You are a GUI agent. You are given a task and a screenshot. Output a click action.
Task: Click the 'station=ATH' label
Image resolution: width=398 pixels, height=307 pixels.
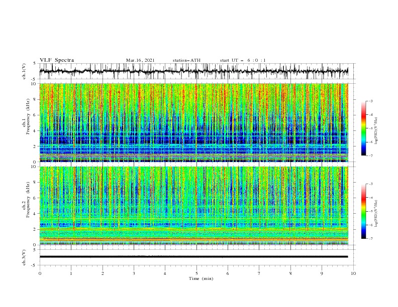click(186, 60)
